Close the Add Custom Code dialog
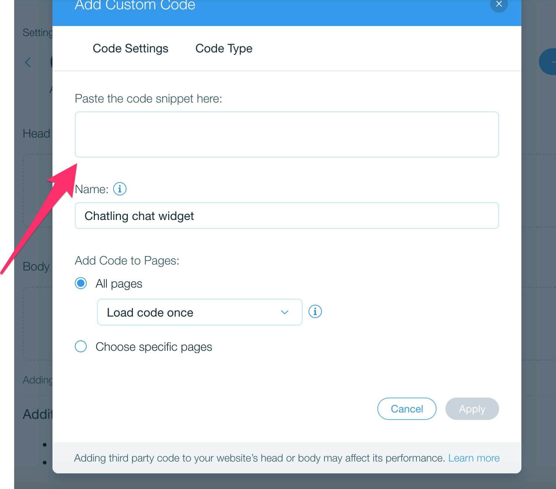The width and height of the screenshot is (556, 489). pyautogui.click(x=499, y=4)
